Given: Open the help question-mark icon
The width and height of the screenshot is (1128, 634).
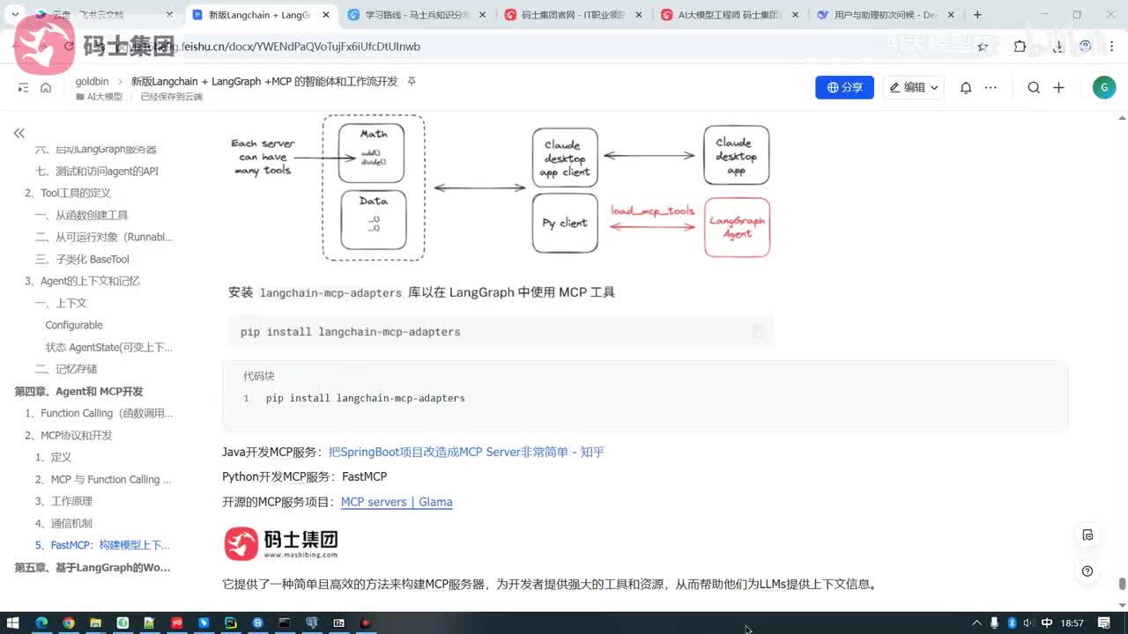Looking at the screenshot, I should point(1087,571).
